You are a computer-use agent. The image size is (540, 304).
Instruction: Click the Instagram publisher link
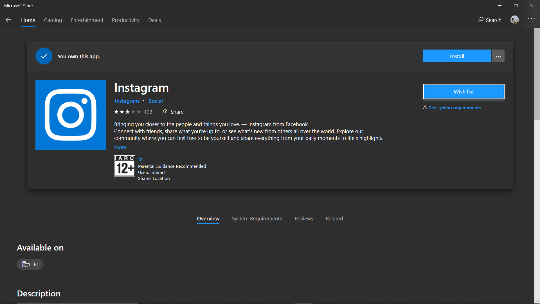point(127,101)
